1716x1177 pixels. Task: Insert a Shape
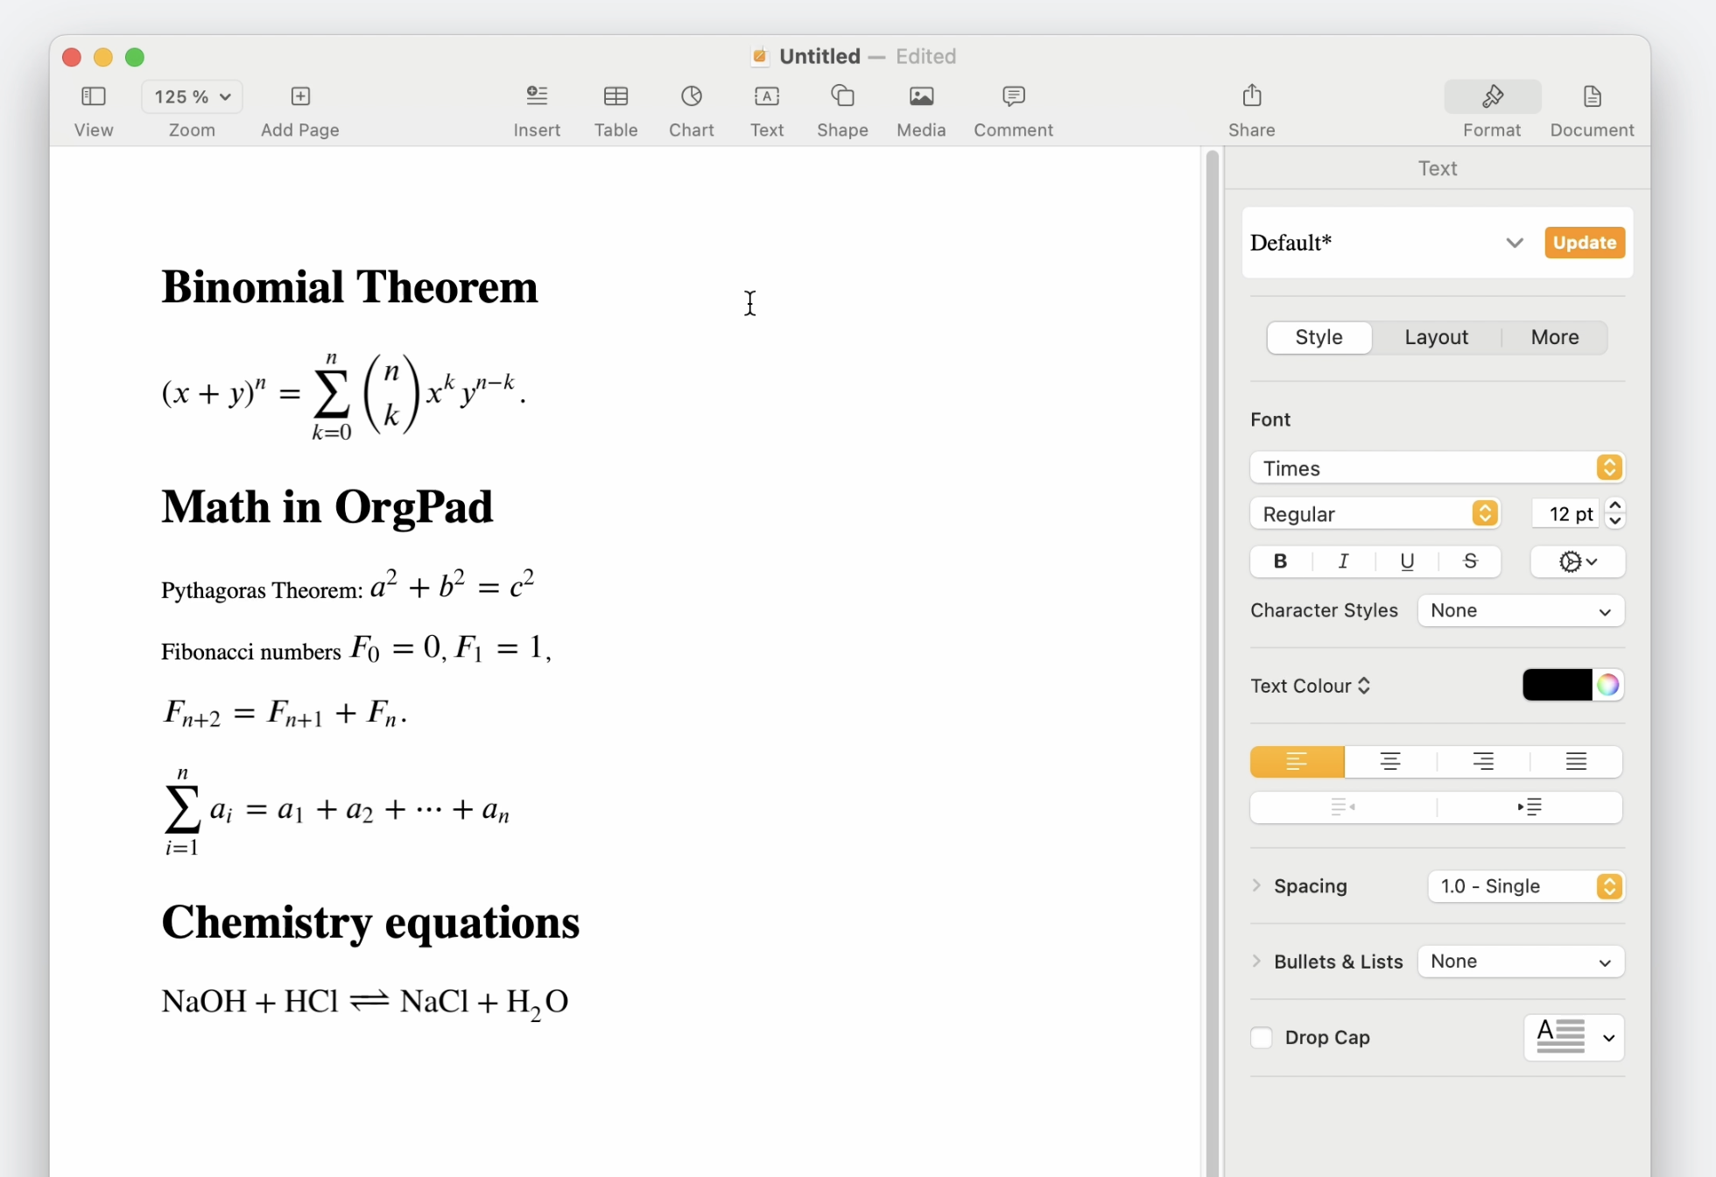[841, 109]
